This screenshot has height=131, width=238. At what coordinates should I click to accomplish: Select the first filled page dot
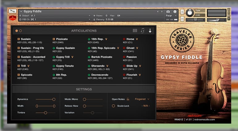(17, 31)
